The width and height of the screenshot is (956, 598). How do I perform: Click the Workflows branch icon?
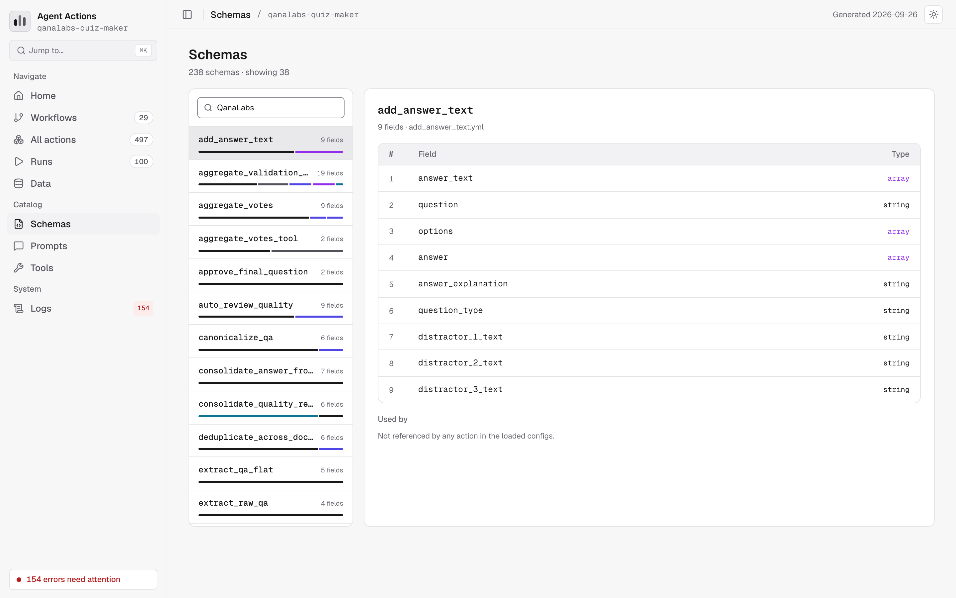[x=19, y=118]
